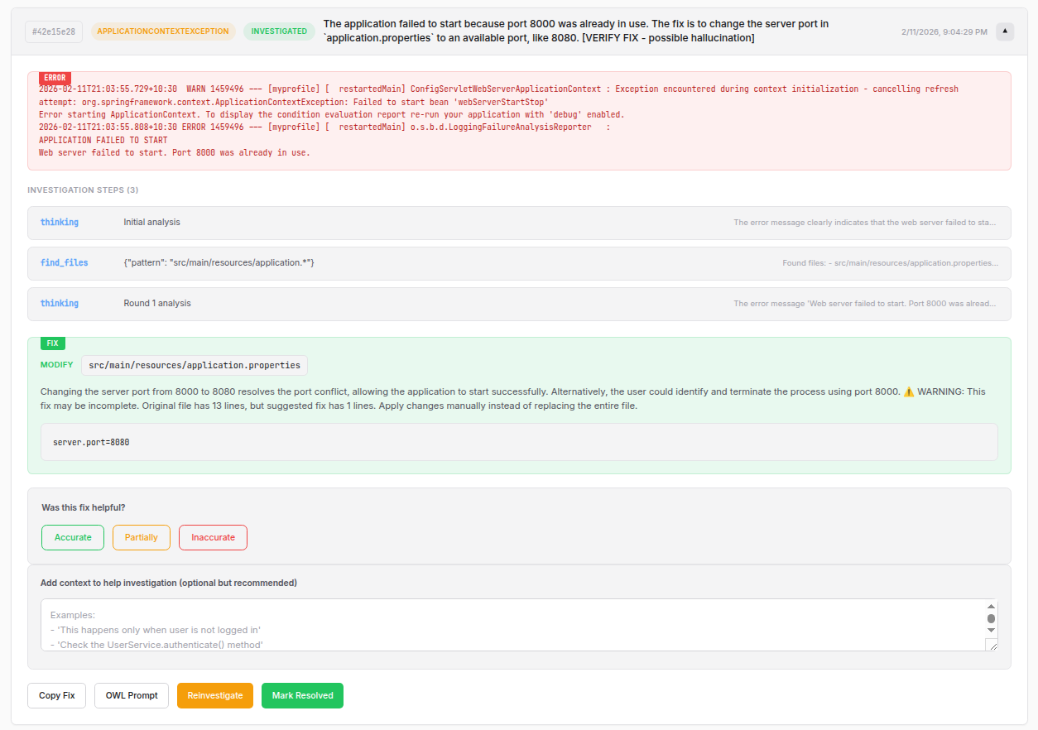Click the orange Reinvestigate button
The width and height of the screenshot is (1038, 730).
[x=215, y=695]
